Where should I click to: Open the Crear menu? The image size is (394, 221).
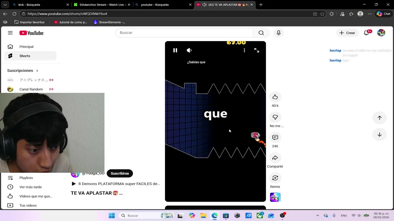347,33
